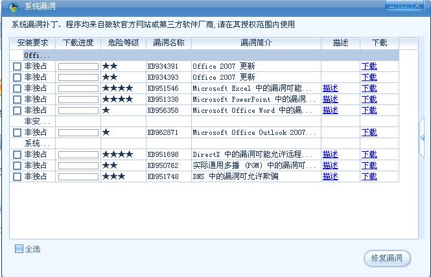The width and height of the screenshot is (431, 277).
Task: Tick the KB962871 Outlook update checkbox
Action: coord(17,132)
